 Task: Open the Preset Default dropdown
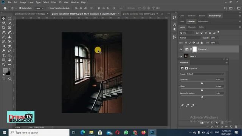click(x=205, y=74)
